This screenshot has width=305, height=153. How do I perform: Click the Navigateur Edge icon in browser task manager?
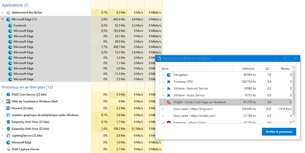(169, 75)
